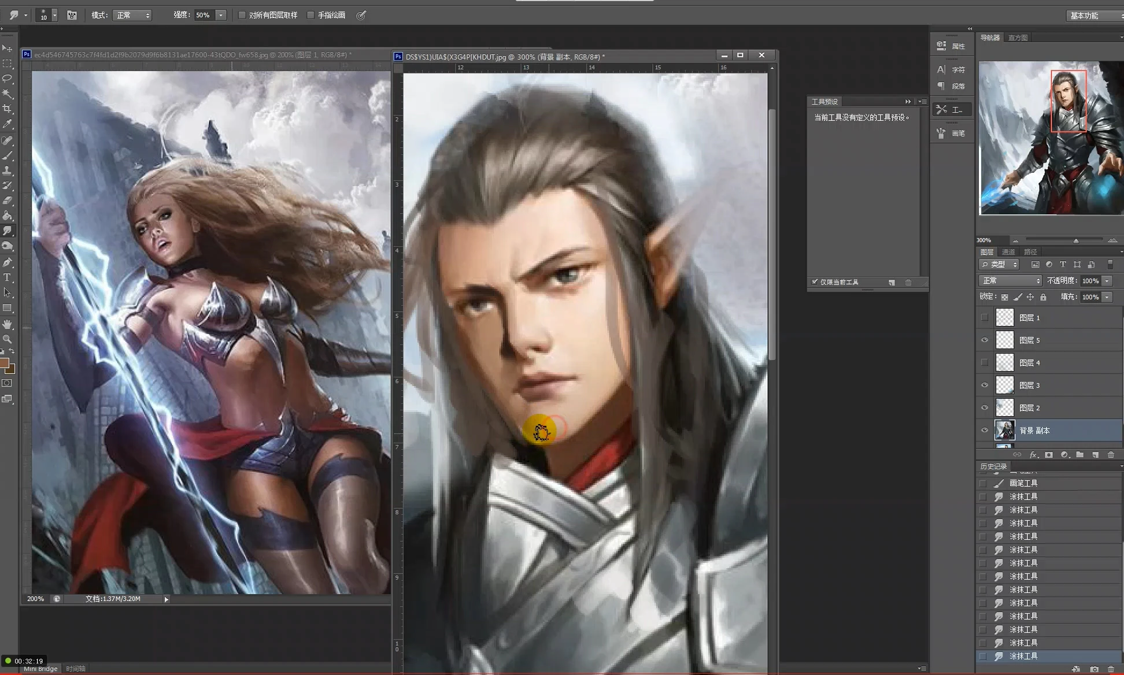Swap foreground and background colors
This screenshot has width=1124, height=675.
(12, 351)
